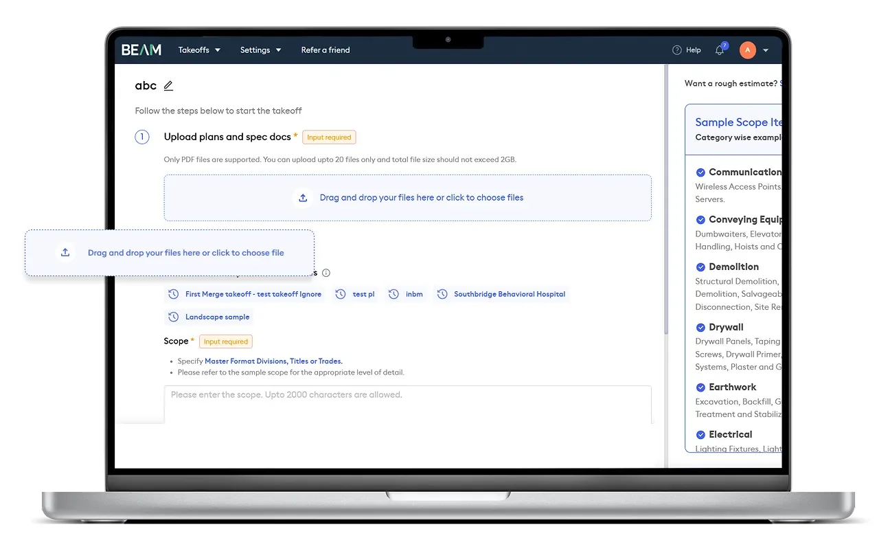The width and height of the screenshot is (890, 551).
Task: Open the user account dropdown arrow
Action: coord(766,50)
